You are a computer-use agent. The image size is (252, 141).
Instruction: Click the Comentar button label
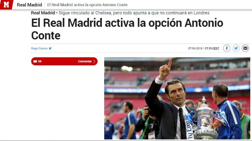(85, 61)
